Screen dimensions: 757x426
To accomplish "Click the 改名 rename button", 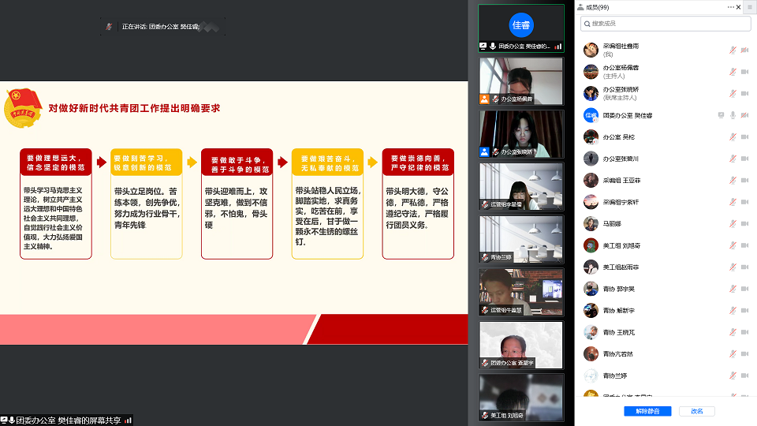I will point(697,411).
